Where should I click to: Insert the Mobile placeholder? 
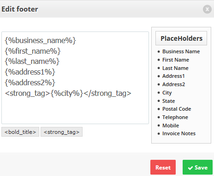coord(171,126)
